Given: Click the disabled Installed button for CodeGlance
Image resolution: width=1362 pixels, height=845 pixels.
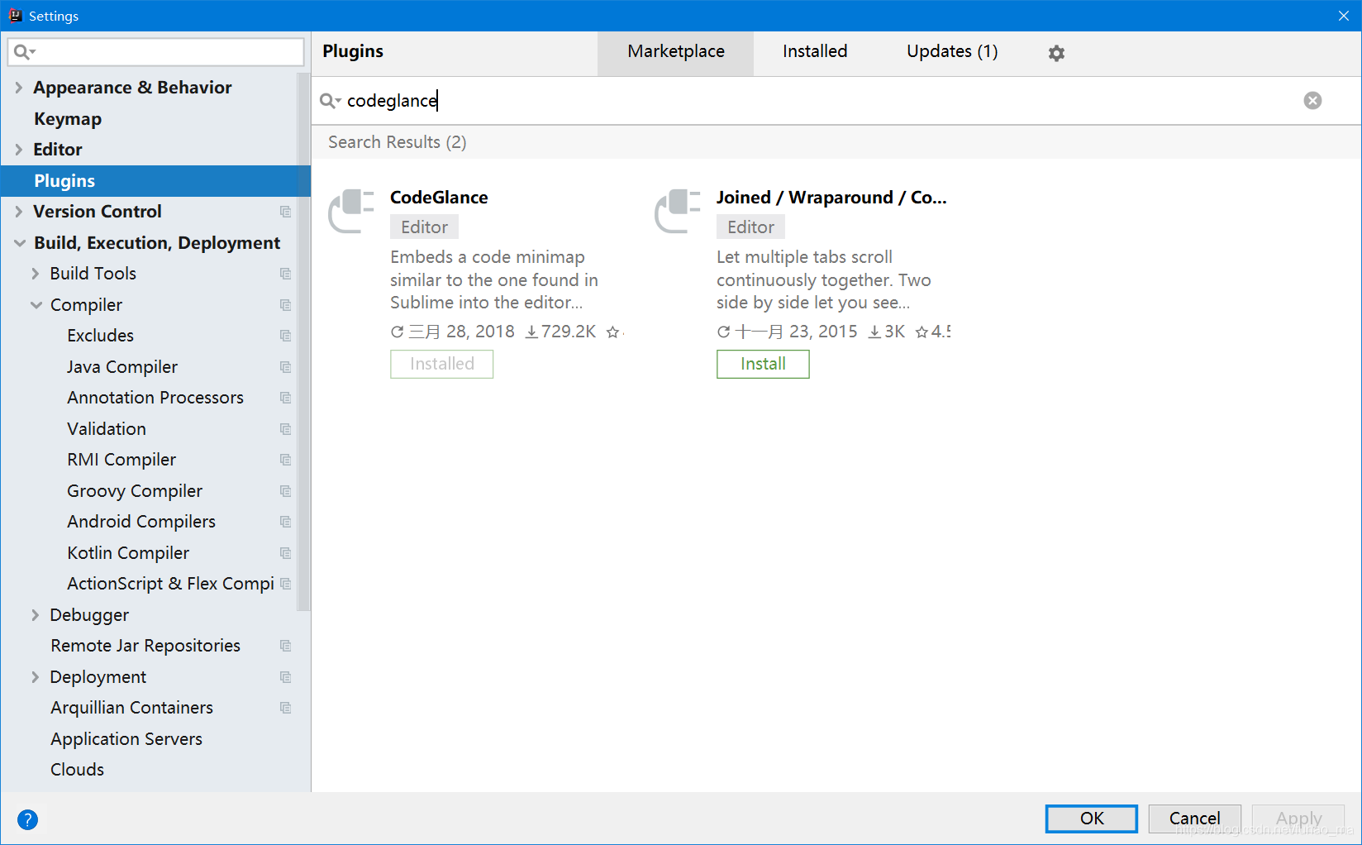Looking at the screenshot, I should (442, 364).
